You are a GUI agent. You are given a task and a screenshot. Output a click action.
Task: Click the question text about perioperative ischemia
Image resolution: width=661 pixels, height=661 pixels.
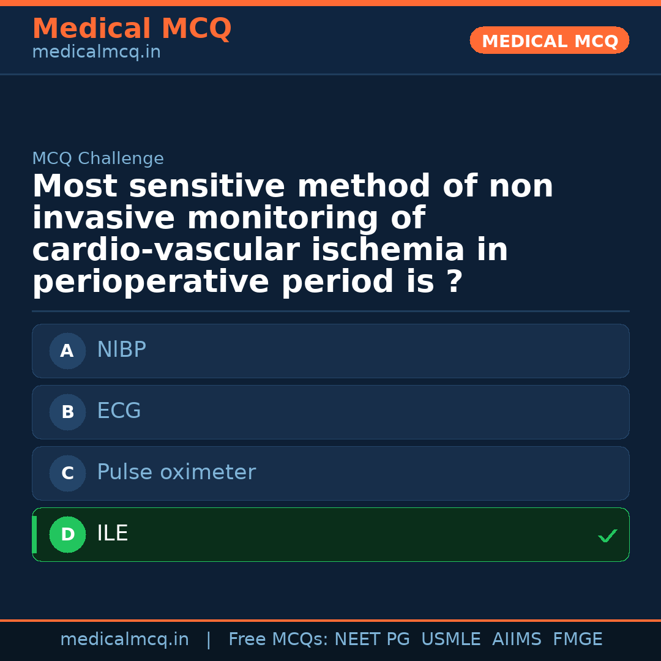click(293, 234)
